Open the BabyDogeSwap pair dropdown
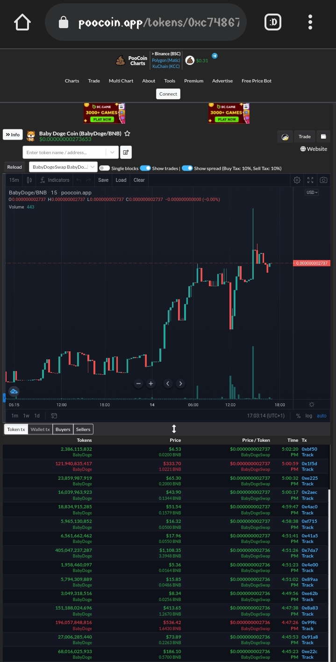 tap(63, 167)
